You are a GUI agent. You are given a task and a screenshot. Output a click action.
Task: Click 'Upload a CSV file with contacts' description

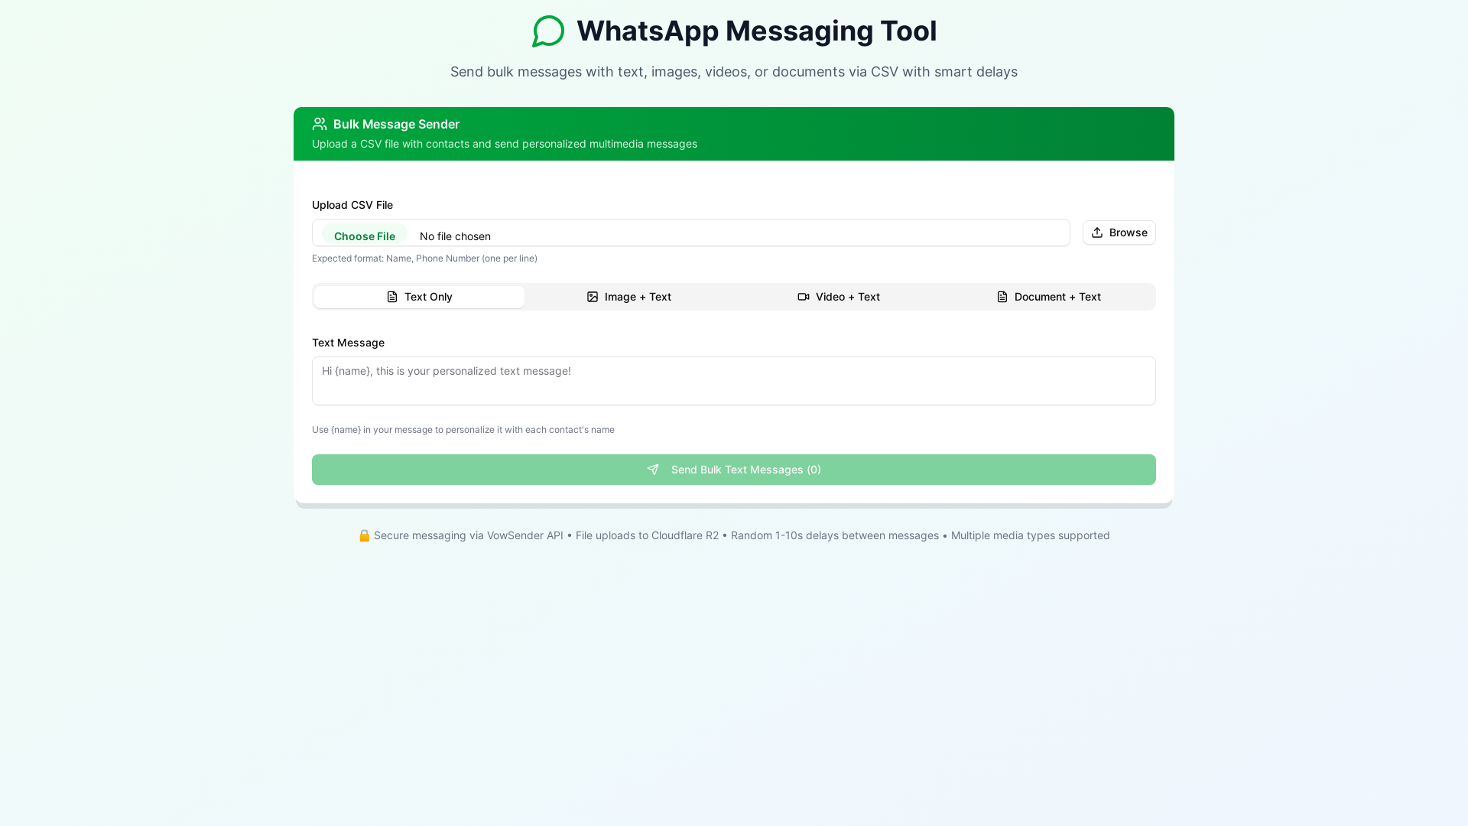point(505,144)
